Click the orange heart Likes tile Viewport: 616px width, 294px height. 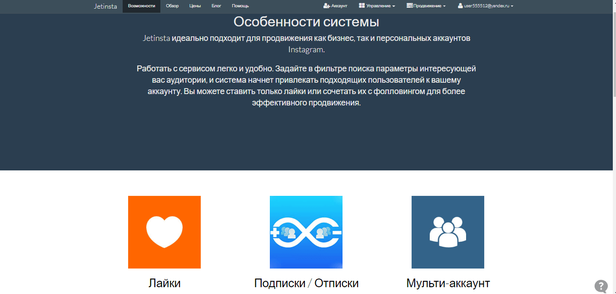(164, 232)
